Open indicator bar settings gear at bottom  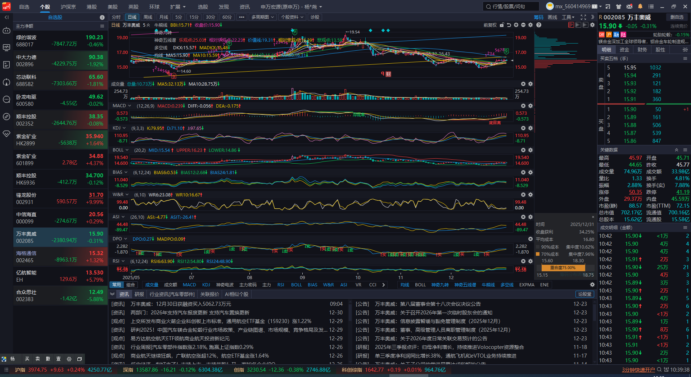click(x=592, y=285)
